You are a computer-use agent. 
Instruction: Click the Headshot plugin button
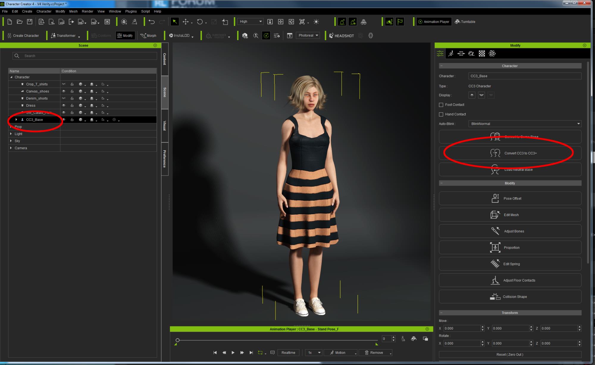[342, 36]
